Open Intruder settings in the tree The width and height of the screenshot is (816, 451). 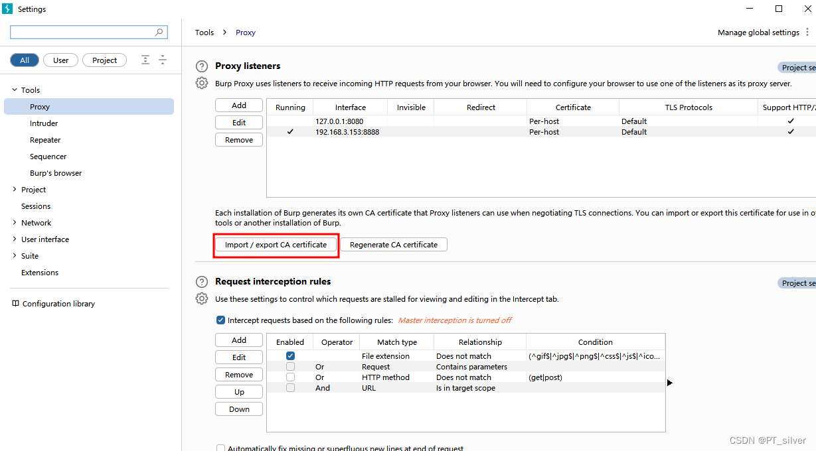pyautogui.click(x=44, y=123)
